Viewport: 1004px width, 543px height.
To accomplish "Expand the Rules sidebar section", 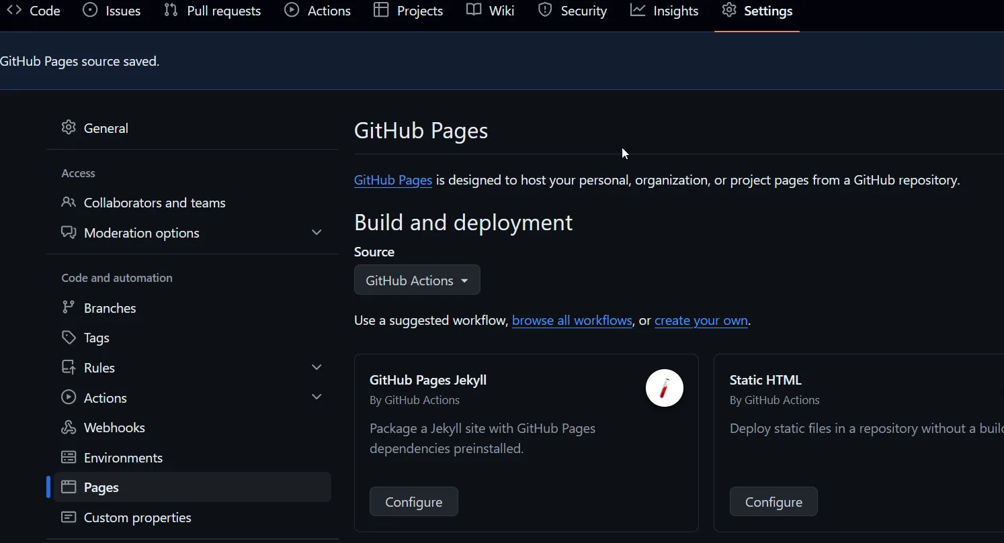I will click(316, 367).
